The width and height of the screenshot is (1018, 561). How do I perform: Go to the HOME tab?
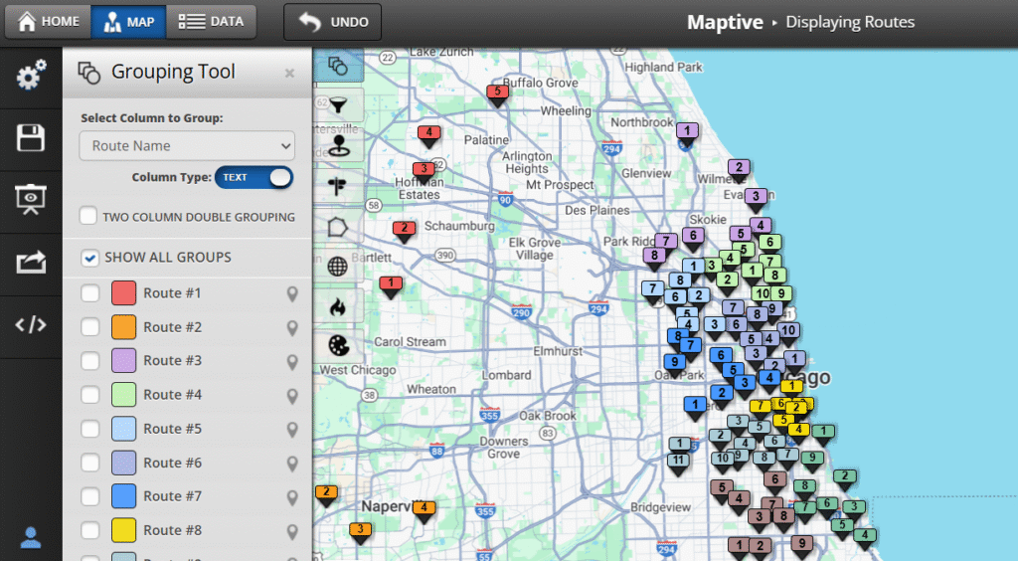pos(49,21)
